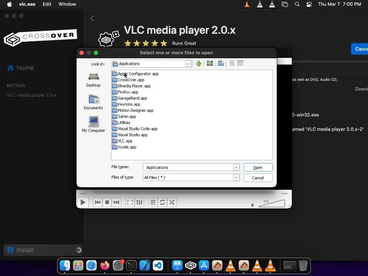Expand the File name dropdown arrow

(236, 167)
